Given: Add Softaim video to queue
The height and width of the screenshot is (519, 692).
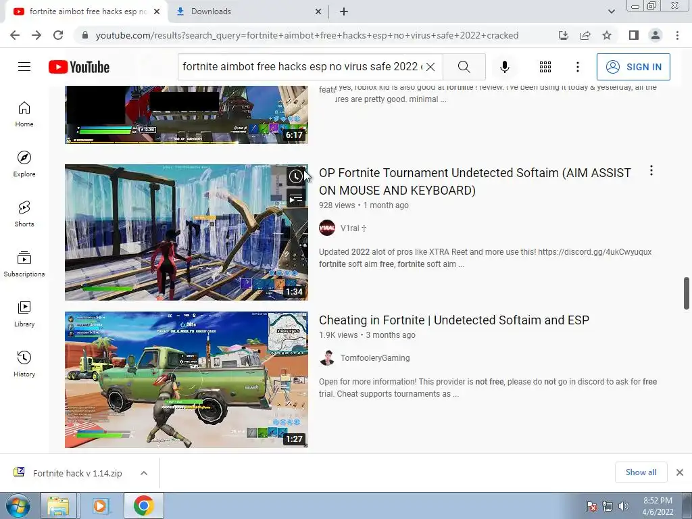Looking at the screenshot, I should (x=296, y=198).
